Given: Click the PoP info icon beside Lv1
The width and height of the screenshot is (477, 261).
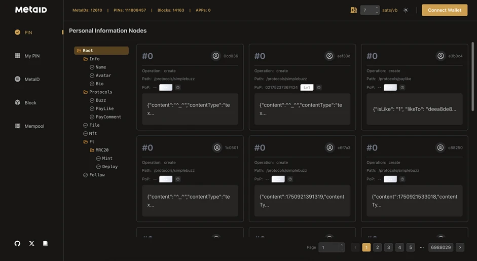Looking at the screenshot, I should click(319, 88).
